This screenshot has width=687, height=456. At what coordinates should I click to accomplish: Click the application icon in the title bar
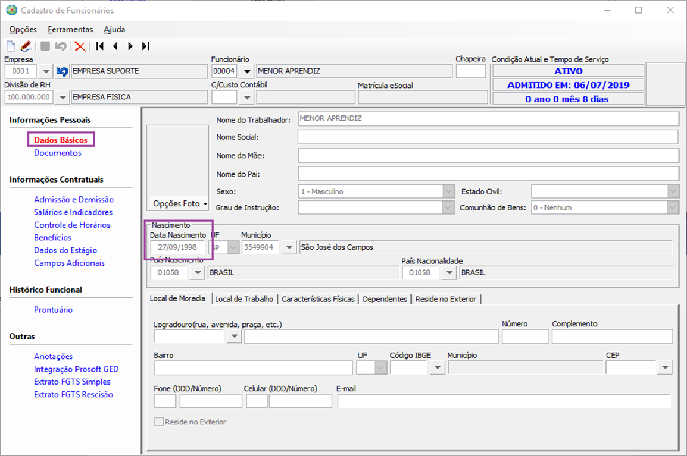[11, 10]
